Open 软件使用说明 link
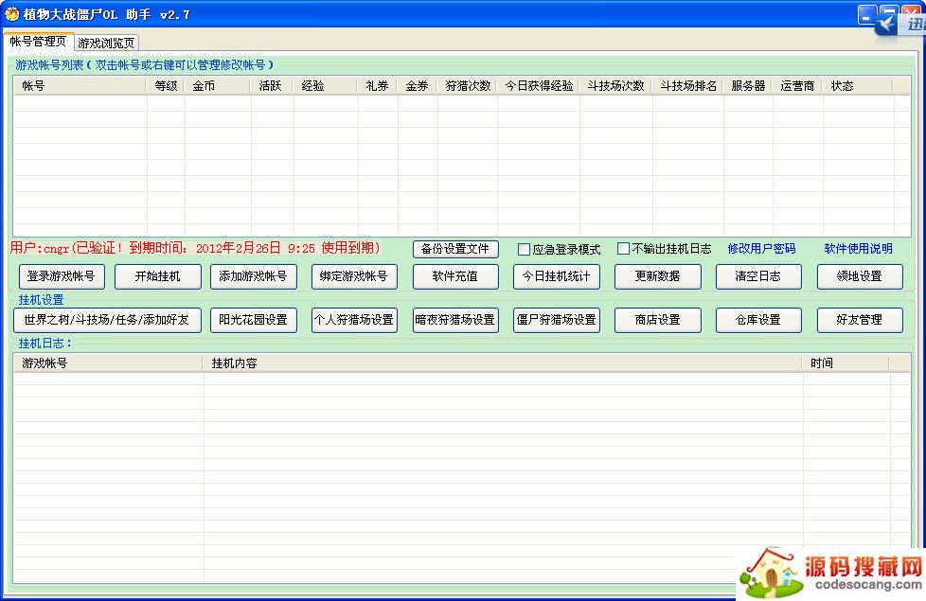926x601 pixels. tap(858, 249)
